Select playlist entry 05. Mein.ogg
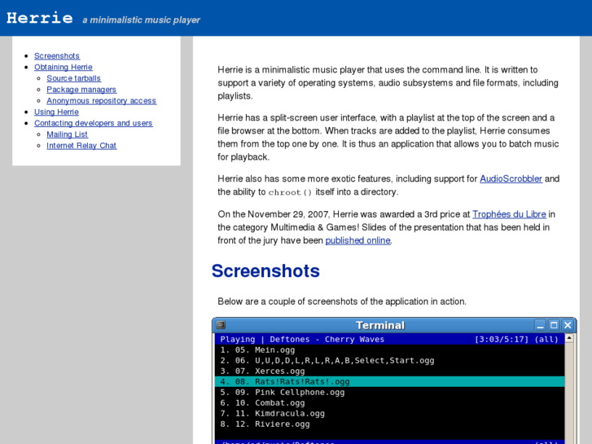Viewport: 592px width, 444px height. coord(389,350)
